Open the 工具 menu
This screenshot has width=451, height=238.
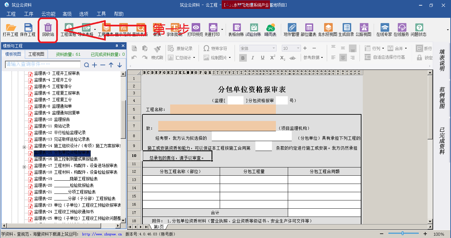point(101,14)
